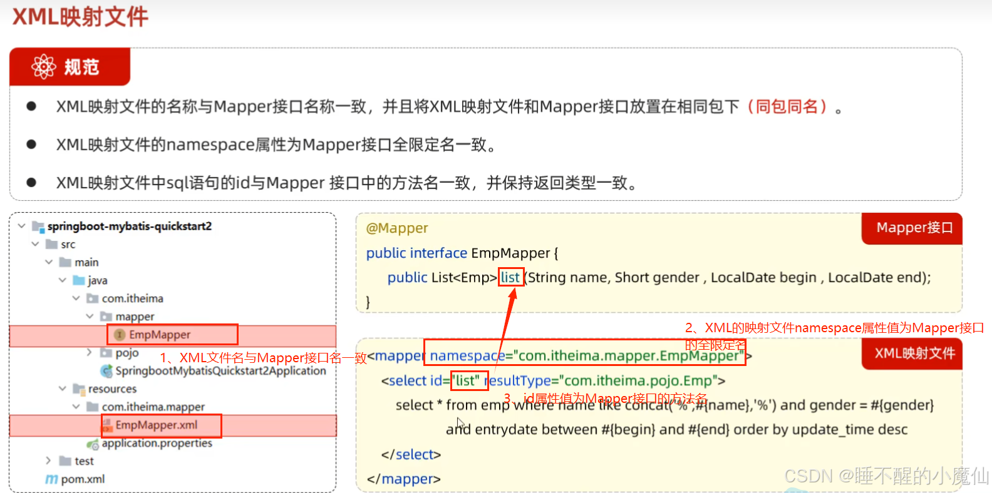The width and height of the screenshot is (992, 493).
Task: Click the project module folder icon
Action: coord(38,226)
